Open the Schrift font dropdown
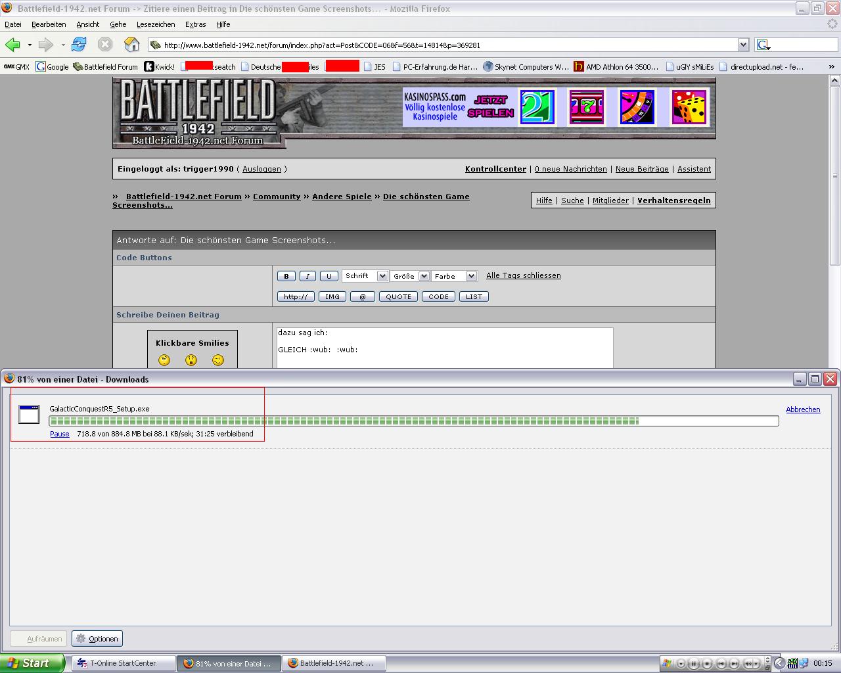841x673 pixels. click(365, 276)
